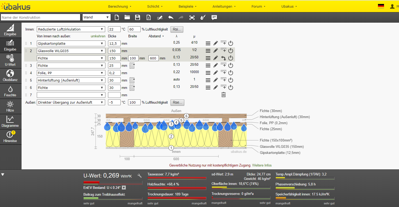Screen dimensions: 399x207
Task: Toggle power icon for Hinterlüftung layer
Action: 231,80
